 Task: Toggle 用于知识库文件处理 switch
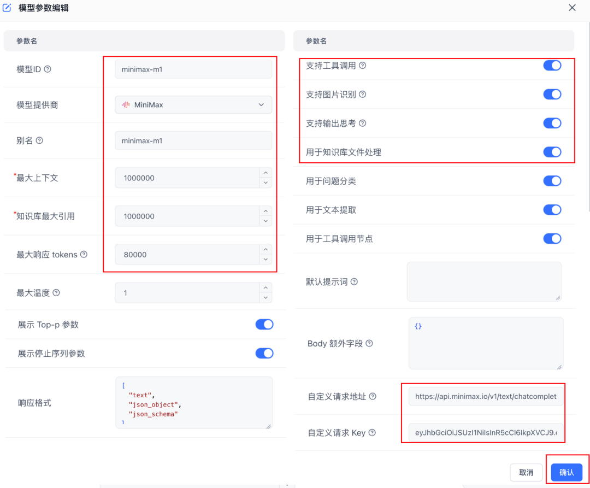coord(552,152)
